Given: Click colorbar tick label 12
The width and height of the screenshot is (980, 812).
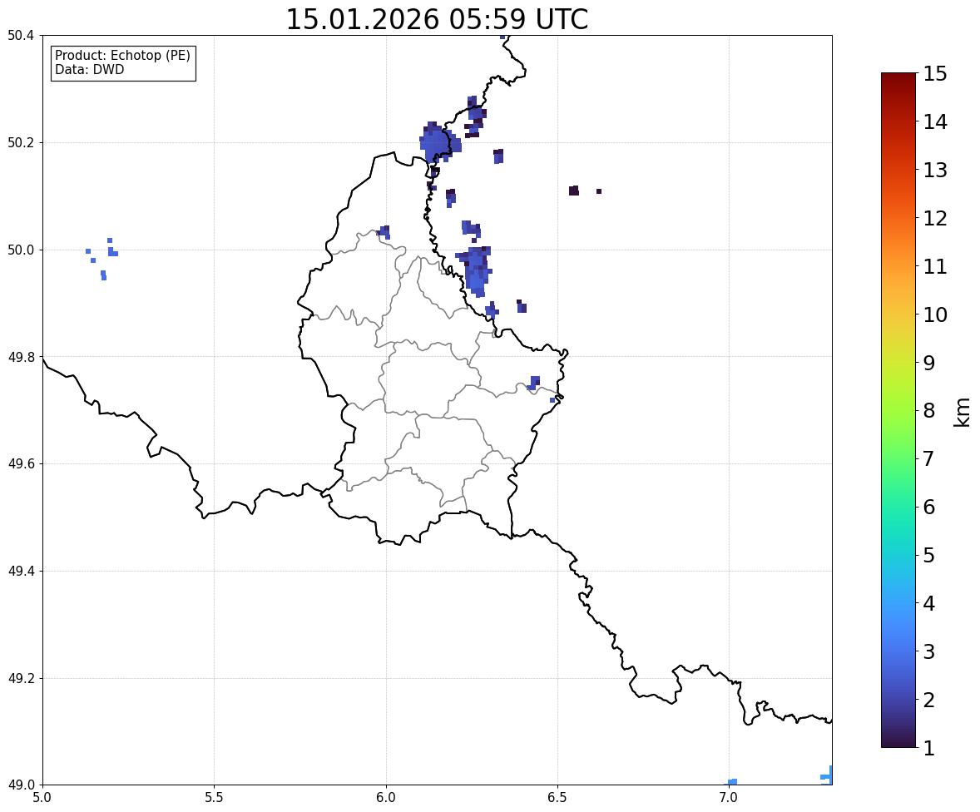Looking at the screenshot, I should 935,218.
